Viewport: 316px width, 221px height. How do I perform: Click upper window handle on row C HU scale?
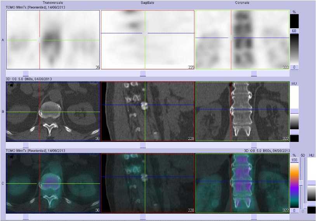(x=312, y=183)
